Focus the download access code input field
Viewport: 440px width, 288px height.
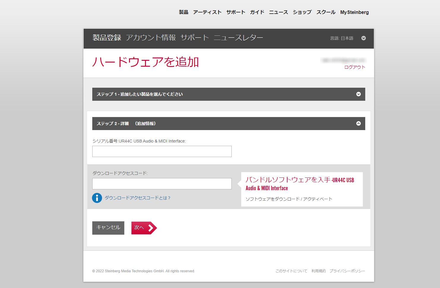[x=162, y=184]
